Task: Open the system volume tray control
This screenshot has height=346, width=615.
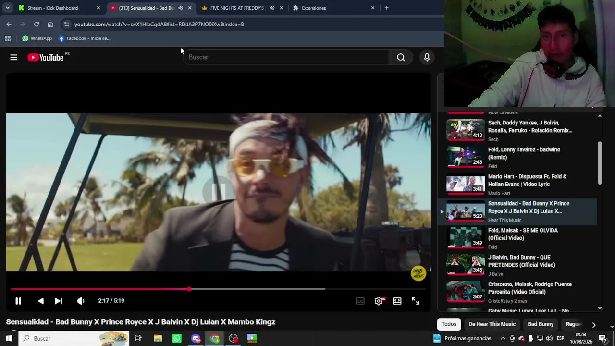Action: click(x=549, y=338)
